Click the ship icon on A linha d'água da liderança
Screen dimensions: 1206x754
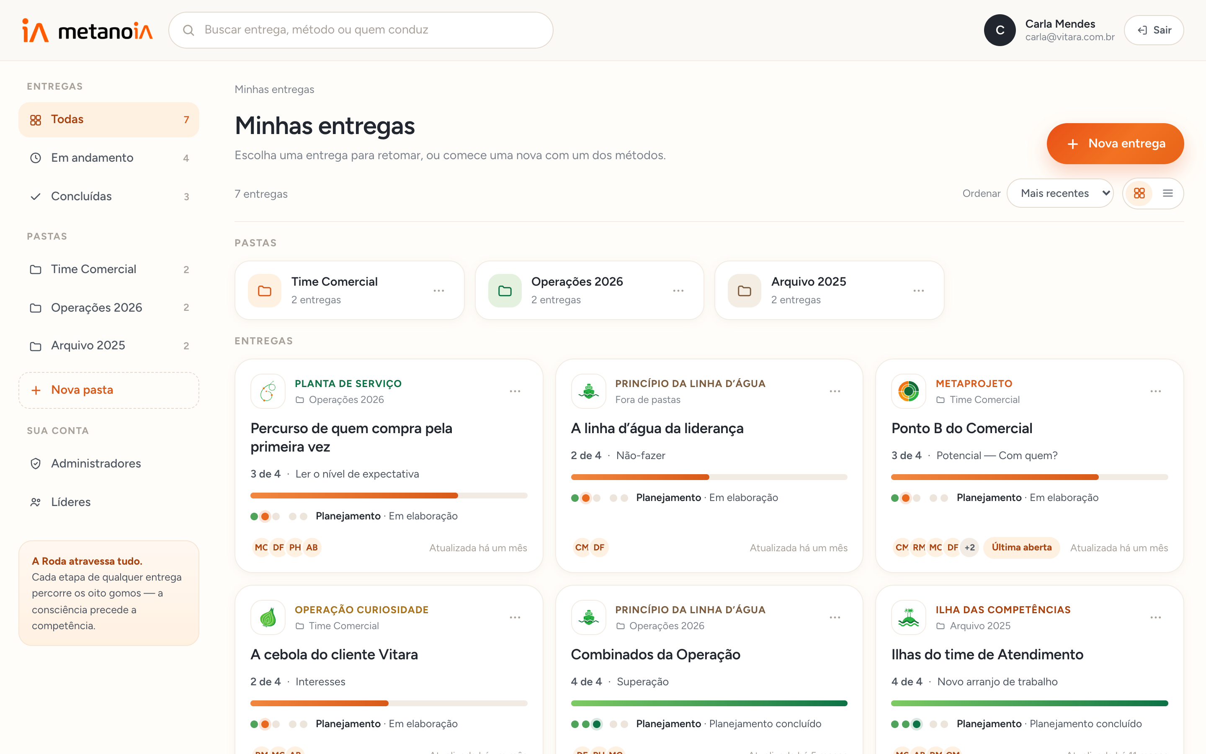coord(588,392)
